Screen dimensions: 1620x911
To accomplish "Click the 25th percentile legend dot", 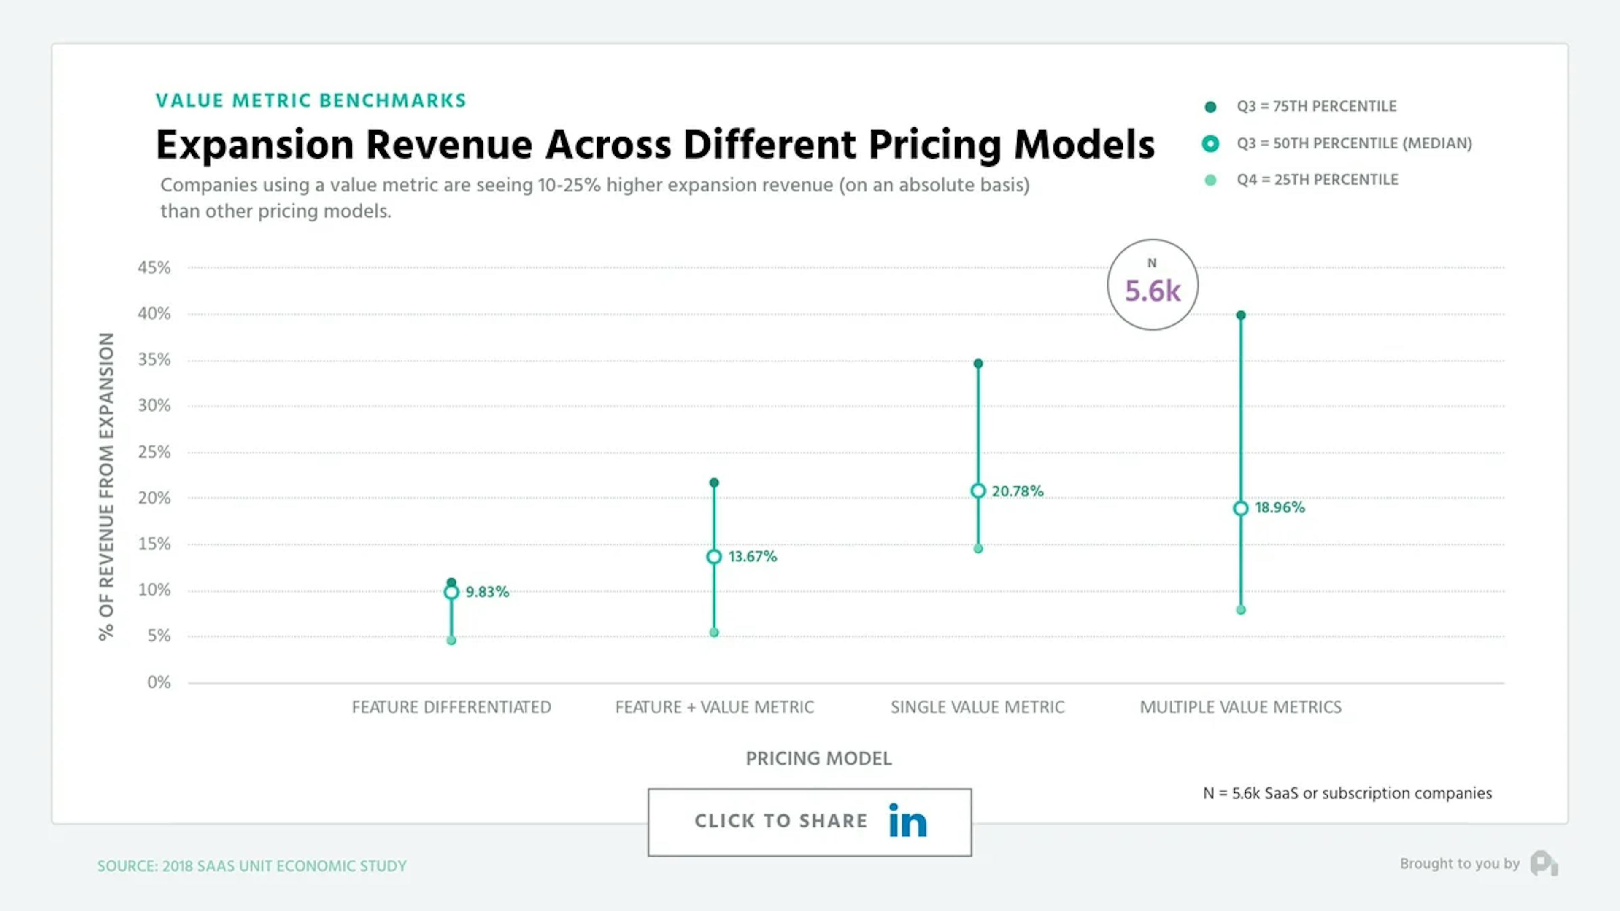I will tap(1210, 181).
